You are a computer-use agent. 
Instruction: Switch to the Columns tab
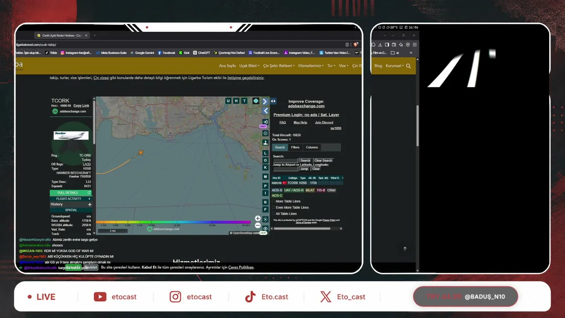pyautogui.click(x=312, y=148)
